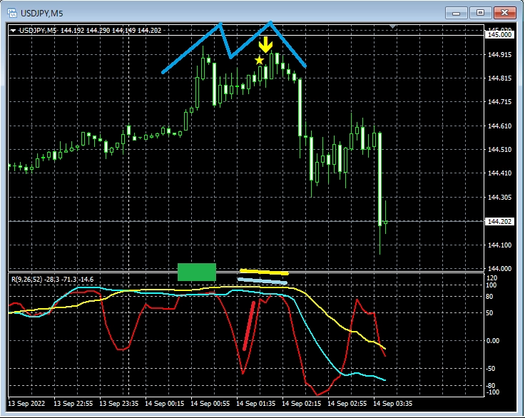This screenshot has width=525, height=418.
Task: Click the 145.000 price level label
Action: click(x=499, y=34)
